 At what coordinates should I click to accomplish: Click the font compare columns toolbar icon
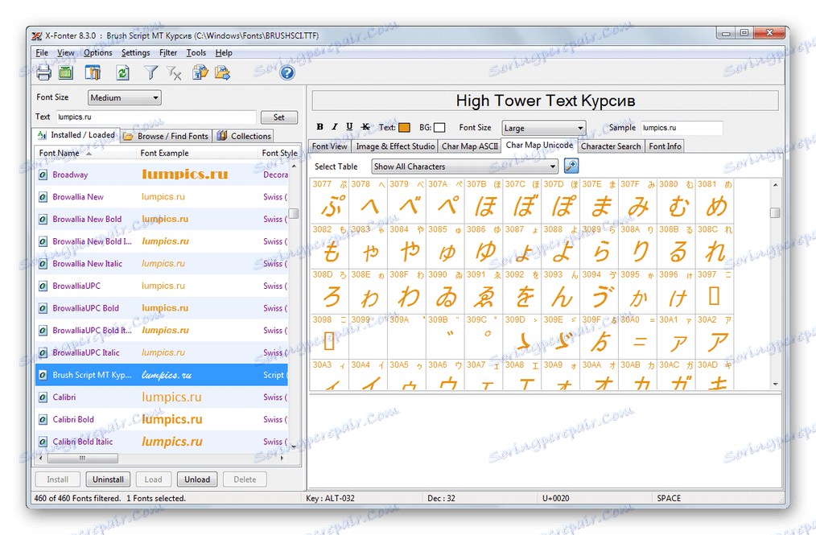[x=93, y=73]
